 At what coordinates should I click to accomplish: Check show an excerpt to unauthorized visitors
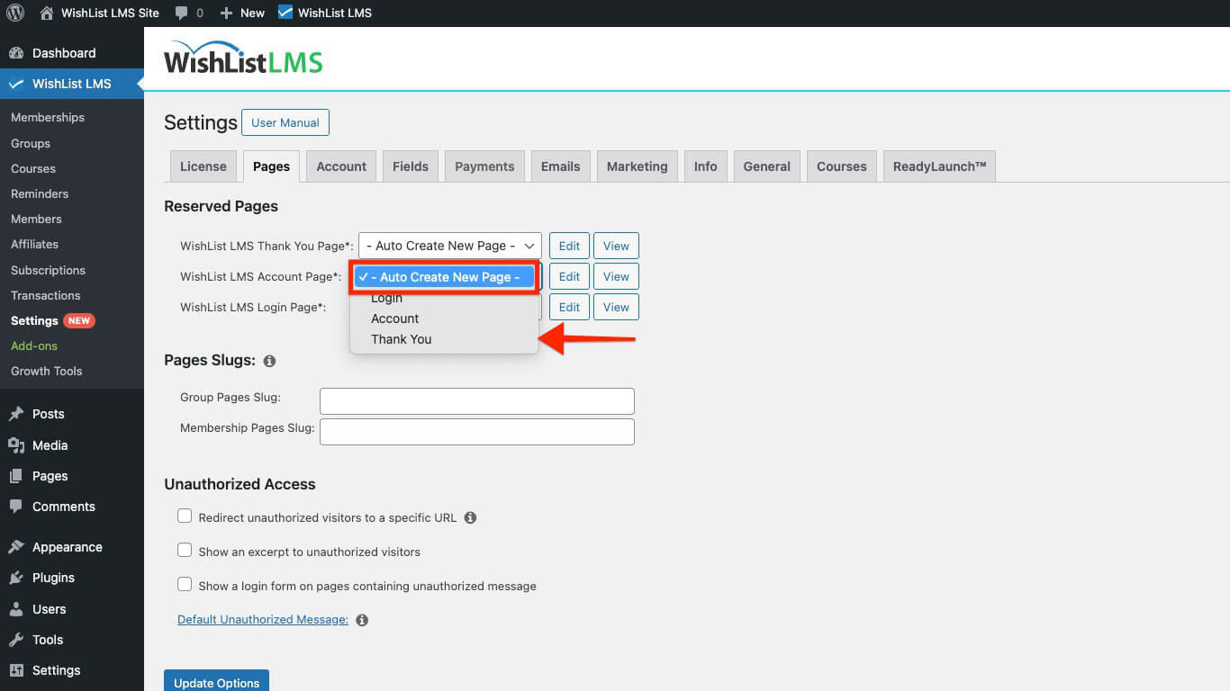pyautogui.click(x=185, y=550)
